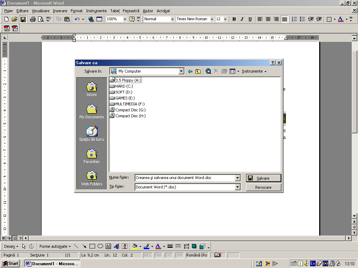Toggle REC macro recording indicator
Image resolution: width=358 pixels, height=268 pixels.
148,255
